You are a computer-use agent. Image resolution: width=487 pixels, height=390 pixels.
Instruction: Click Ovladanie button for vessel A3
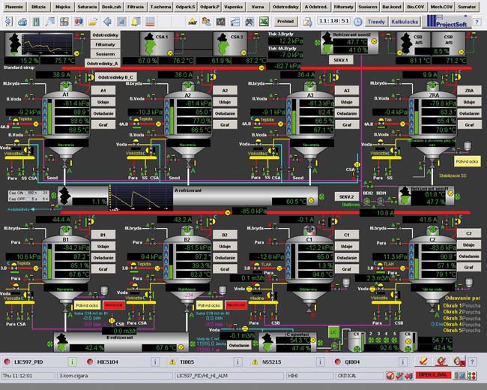[347, 113]
